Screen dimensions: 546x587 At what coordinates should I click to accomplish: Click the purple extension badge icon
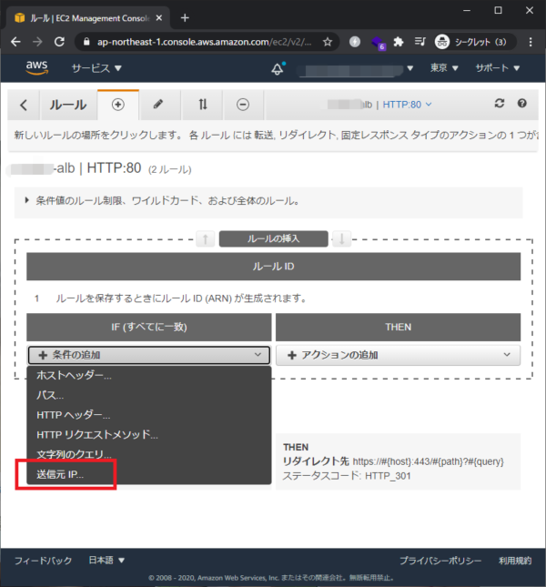tap(378, 42)
